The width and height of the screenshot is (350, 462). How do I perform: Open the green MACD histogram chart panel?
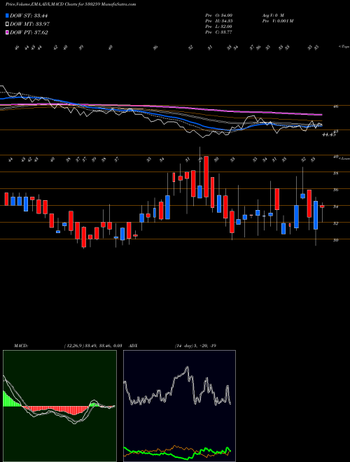coord(59,406)
